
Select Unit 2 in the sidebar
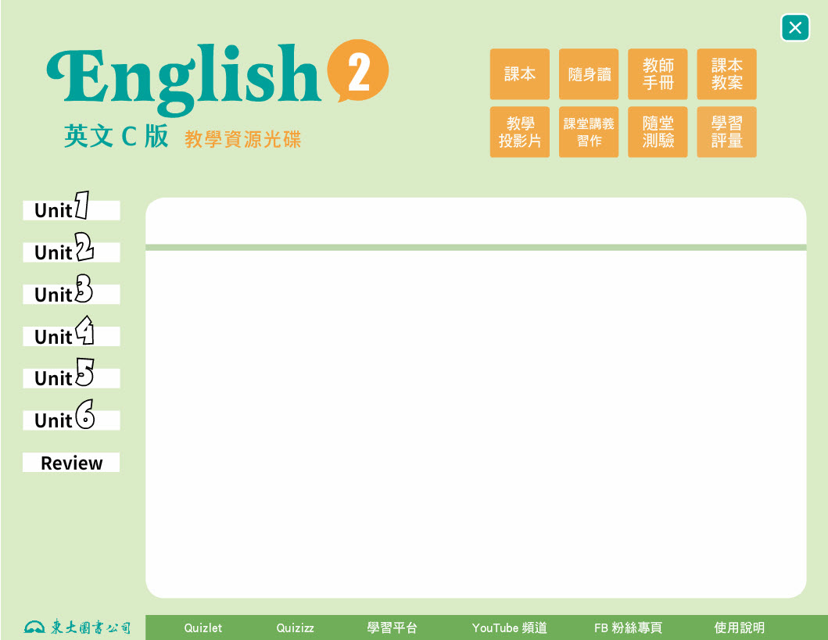coord(71,252)
